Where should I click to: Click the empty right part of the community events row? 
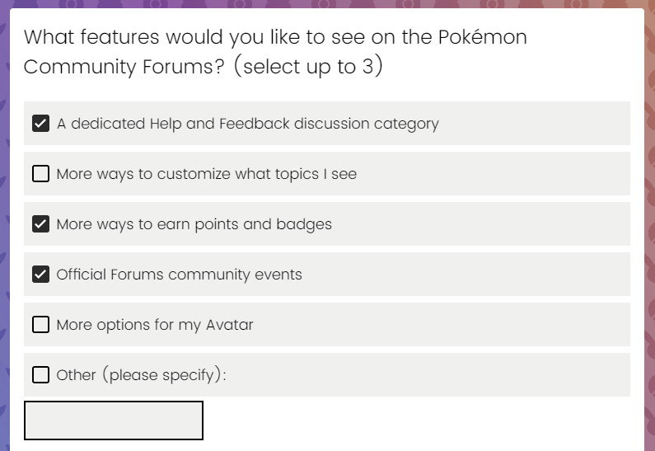[466, 275]
